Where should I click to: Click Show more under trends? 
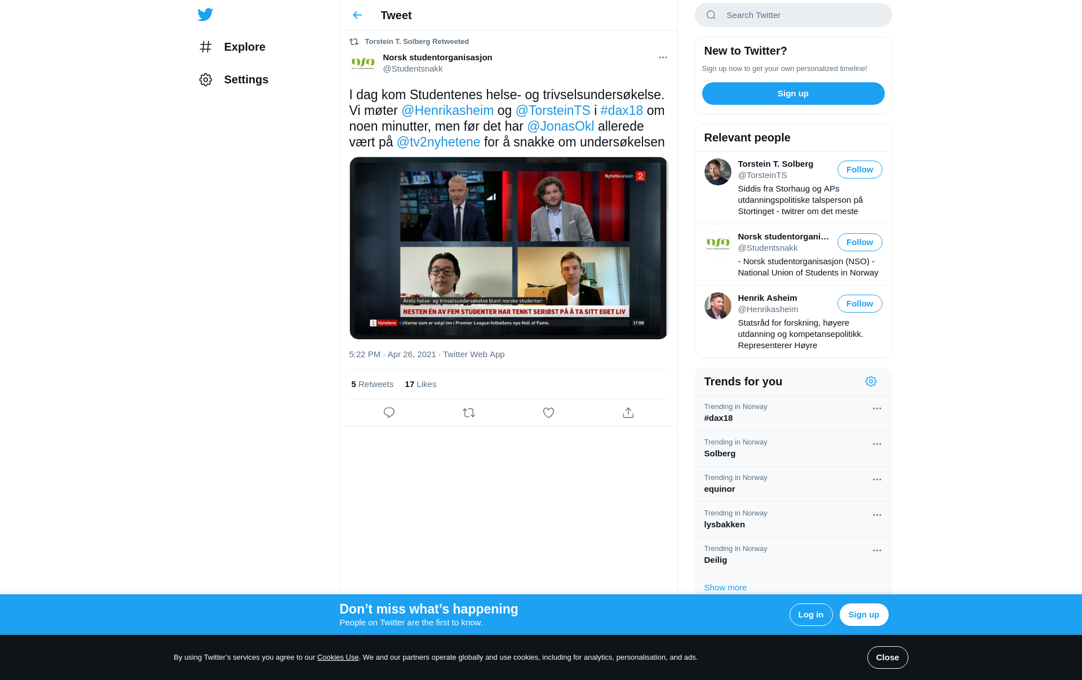pyautogui.click(x=725, y=588)
